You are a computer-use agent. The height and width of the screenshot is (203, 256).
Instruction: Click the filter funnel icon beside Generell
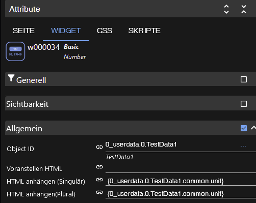click(x=11, y=78)
